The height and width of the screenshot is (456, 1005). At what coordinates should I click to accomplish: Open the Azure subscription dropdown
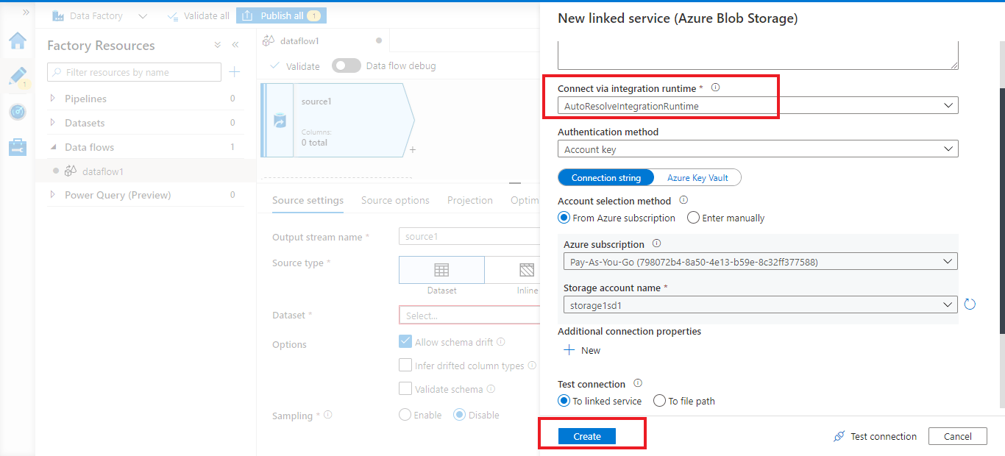(761, 262)
